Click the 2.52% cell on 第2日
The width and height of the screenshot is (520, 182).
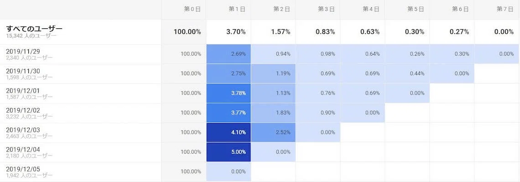pos(273,133)
